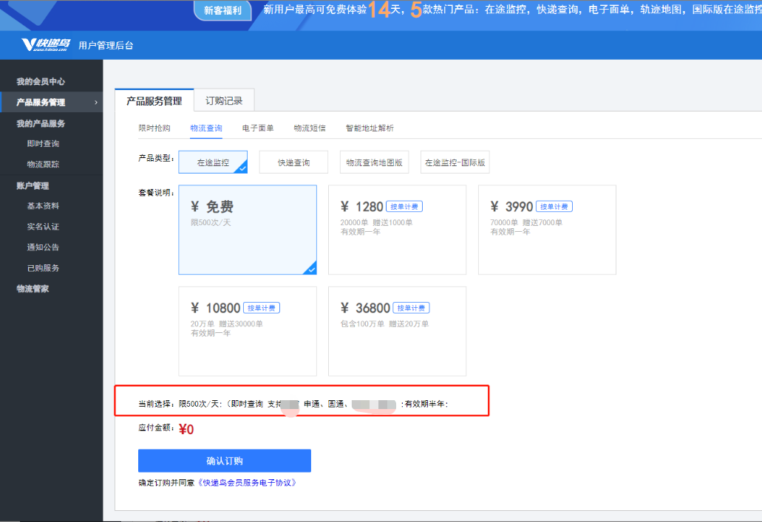Screen dimensions: 762x522
Task: Click the 用户管理后台 header title
Action: (106, 45)
